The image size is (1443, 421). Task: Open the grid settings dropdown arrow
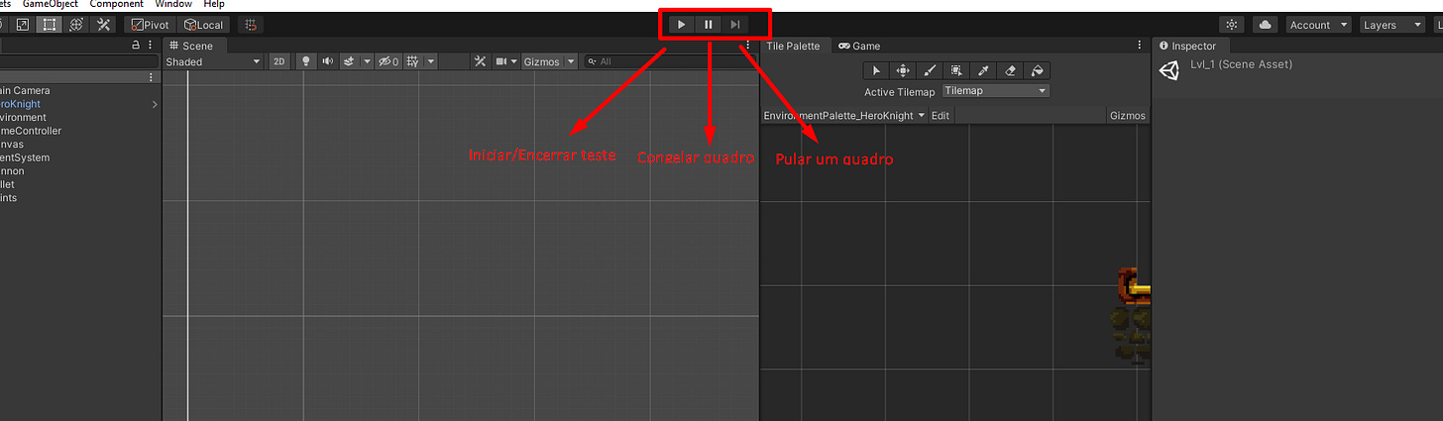tap(431, 61)
